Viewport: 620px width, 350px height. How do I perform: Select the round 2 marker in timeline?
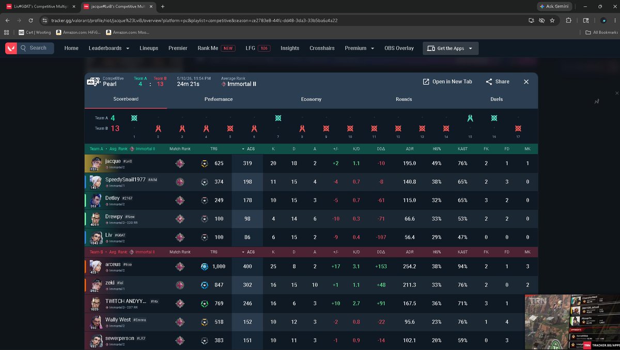tap(158, 128)
